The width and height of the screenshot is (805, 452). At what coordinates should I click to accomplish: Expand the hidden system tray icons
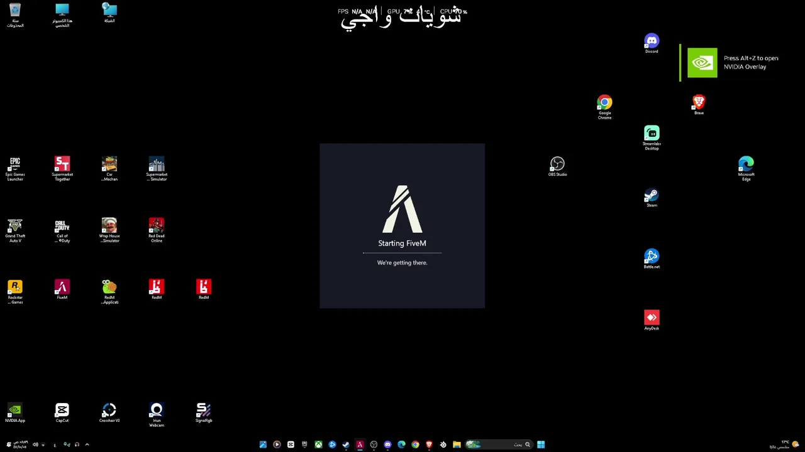(x=87, y=444)
